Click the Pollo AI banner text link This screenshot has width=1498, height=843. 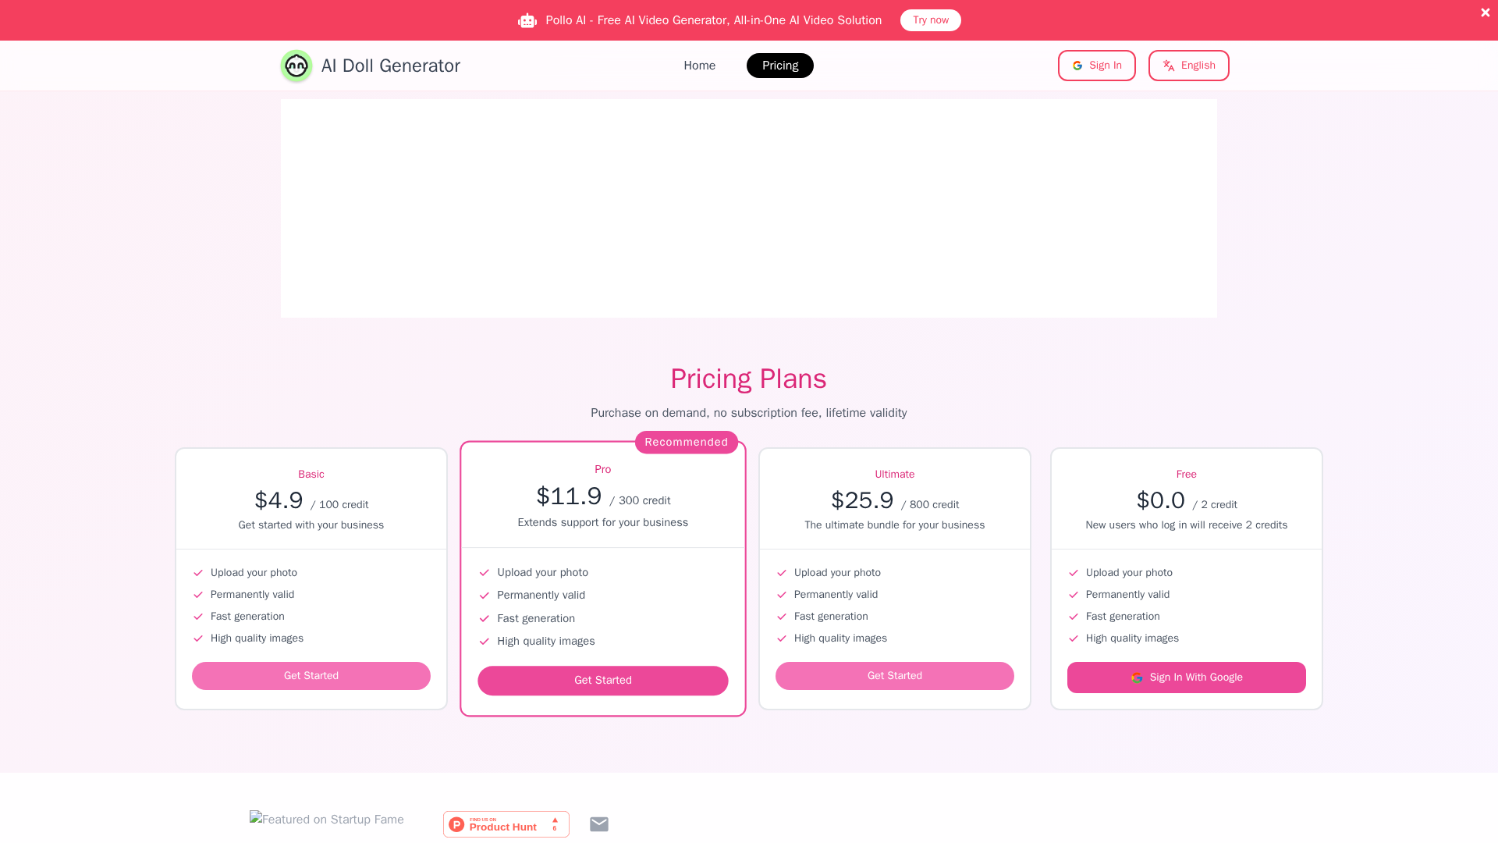[x=713, y=20]
